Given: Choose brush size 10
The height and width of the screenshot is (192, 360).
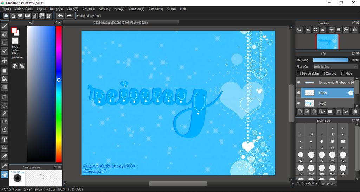Looking at the screenshot, I should [322, 143].
